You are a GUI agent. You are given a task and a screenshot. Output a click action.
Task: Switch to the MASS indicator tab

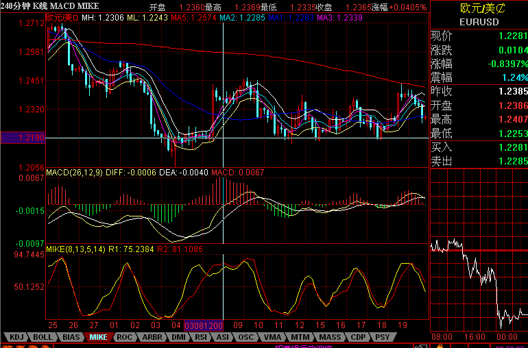click(330, 337)
